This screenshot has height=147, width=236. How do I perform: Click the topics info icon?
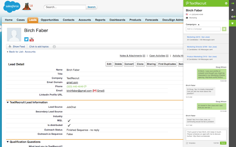click(54, 47)
